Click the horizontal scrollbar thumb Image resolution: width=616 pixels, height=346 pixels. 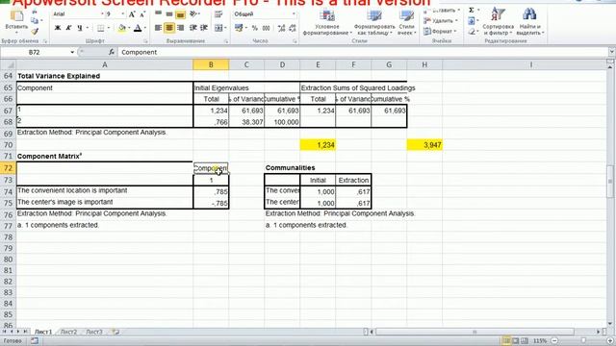tap(475, 332)
